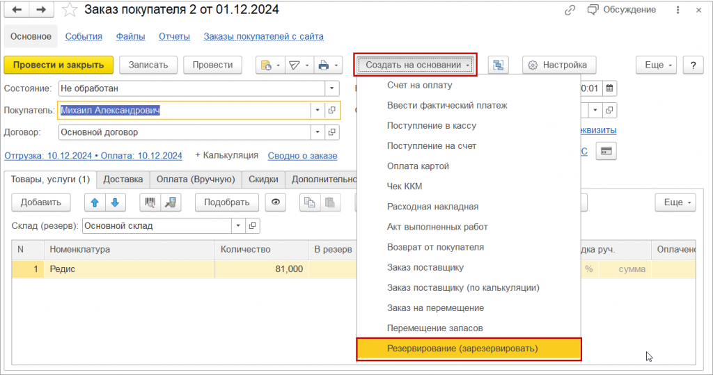Screen dimensions: 713x375
Task: Click the copy link icon in title bar
Action: point(570,10)
